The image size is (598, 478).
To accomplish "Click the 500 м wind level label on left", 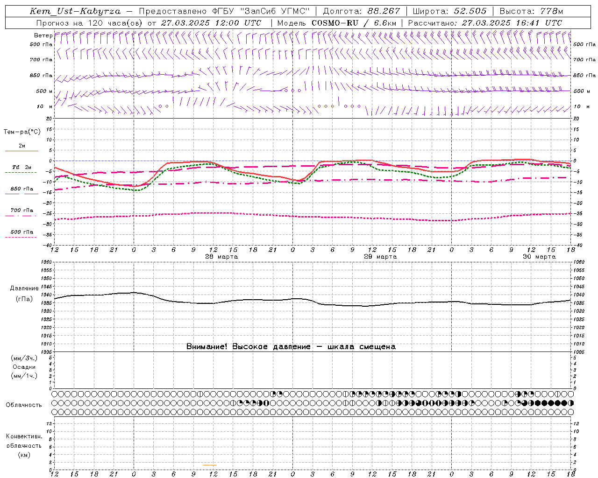I will pos(44,91).
